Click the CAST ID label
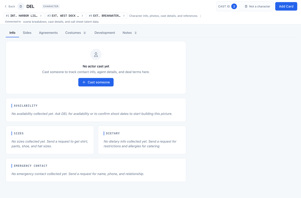301x198 pixels. tap(224, 7)
